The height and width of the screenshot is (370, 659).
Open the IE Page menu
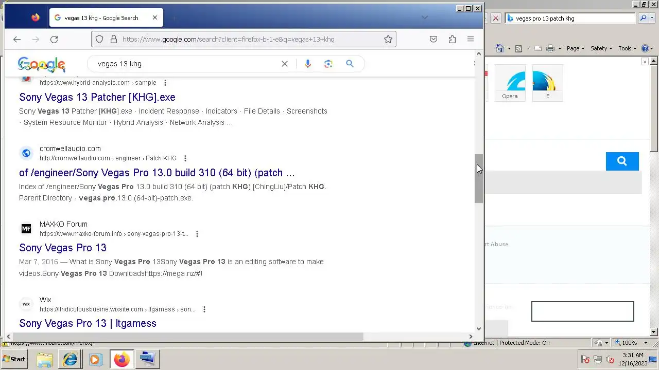click(x=576, y=48)
